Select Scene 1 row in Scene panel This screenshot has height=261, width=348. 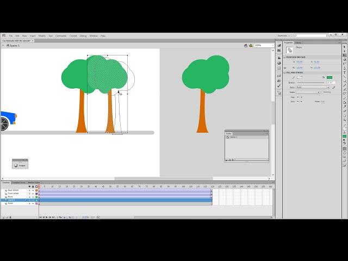[x=246, y=138]
